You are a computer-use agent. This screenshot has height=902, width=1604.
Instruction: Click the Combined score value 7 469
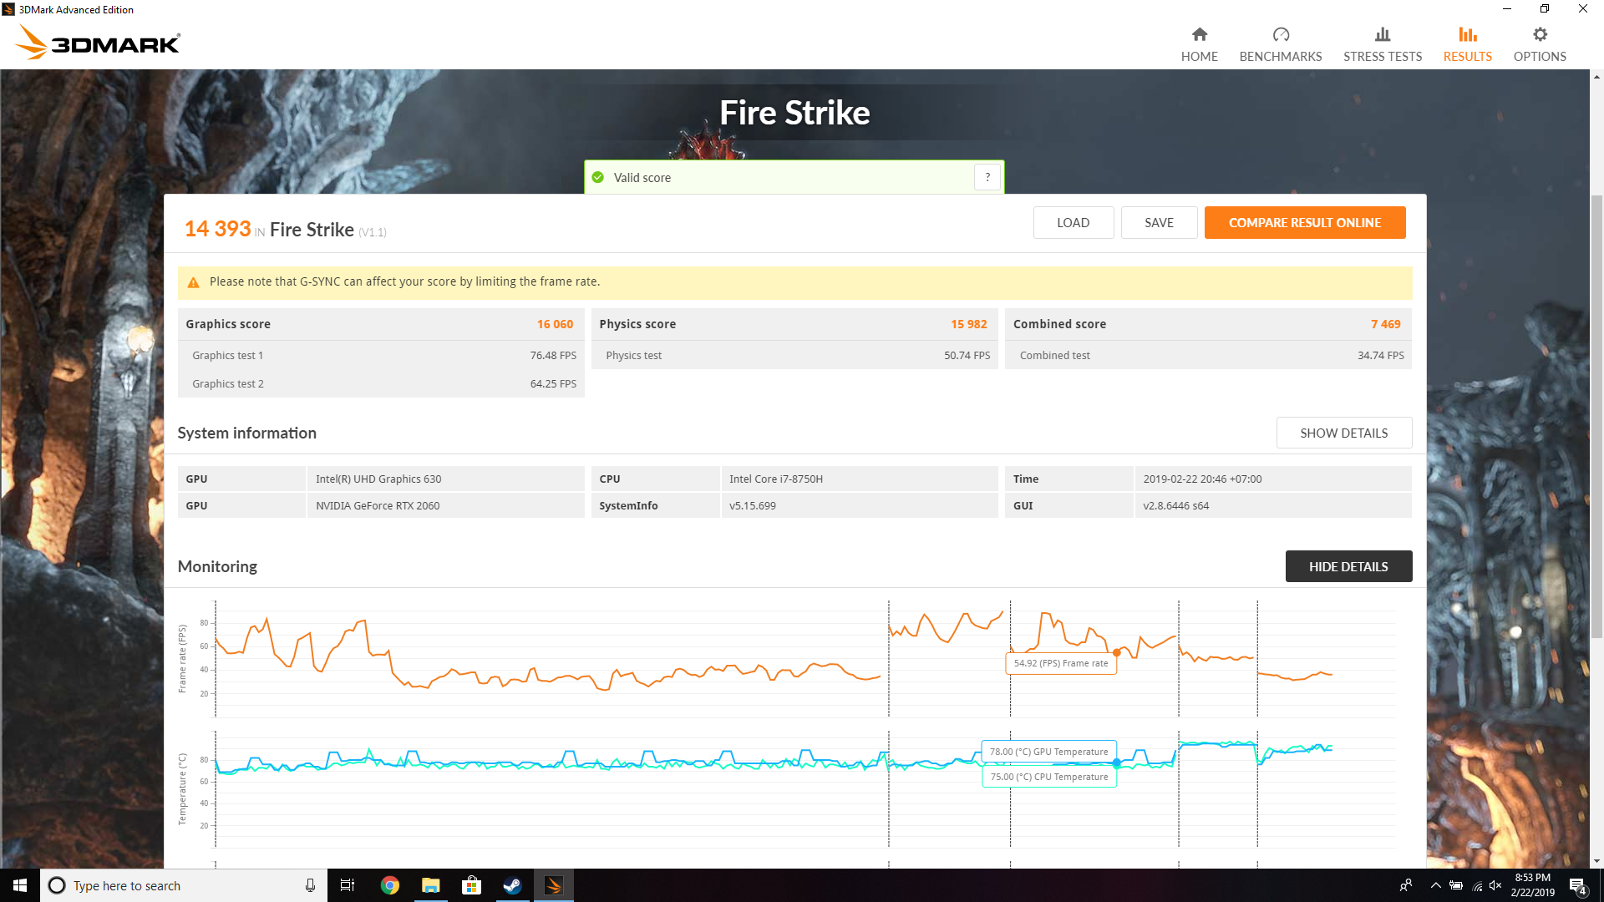1385,324
